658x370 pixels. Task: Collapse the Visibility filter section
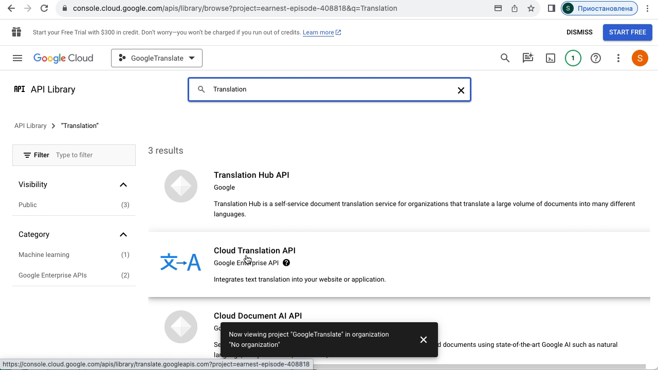[x=123, y=184]
